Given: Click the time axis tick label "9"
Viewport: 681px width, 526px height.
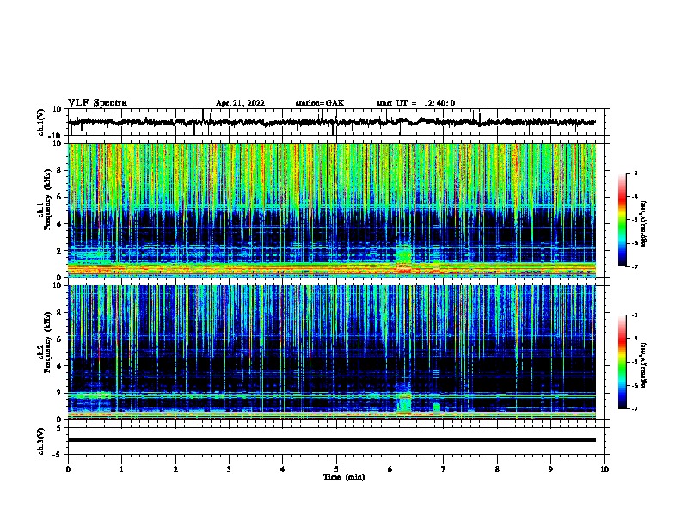Looking at the screenshot, I should 550,468.
